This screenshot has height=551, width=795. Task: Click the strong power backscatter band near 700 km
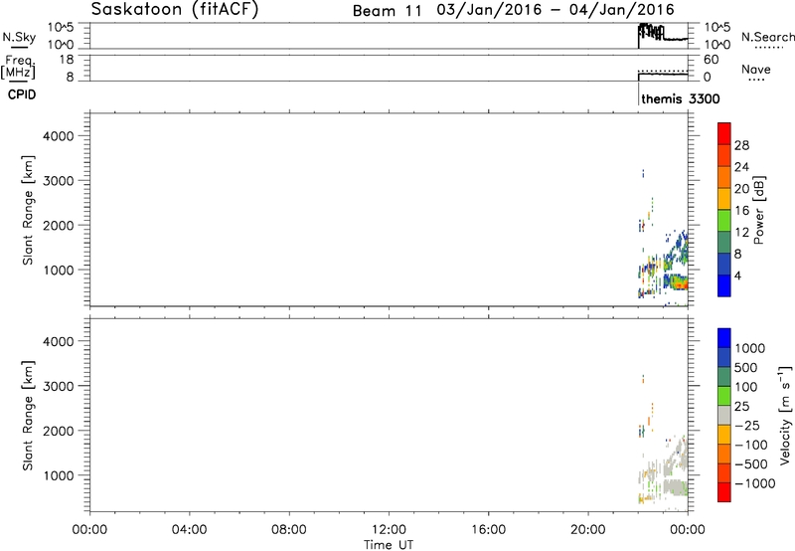coord(676,282)
